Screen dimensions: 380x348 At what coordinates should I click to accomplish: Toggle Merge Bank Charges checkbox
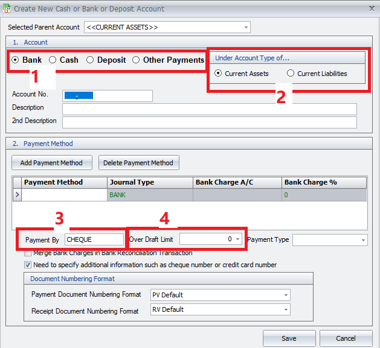tap(28, 253)
